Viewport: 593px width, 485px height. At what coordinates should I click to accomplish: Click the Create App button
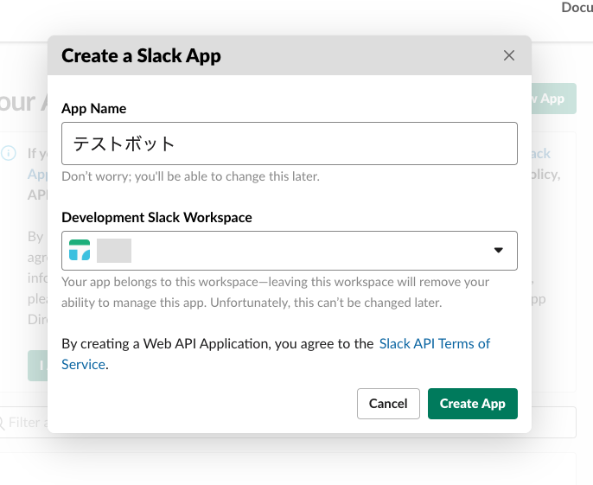click(472, 404)
